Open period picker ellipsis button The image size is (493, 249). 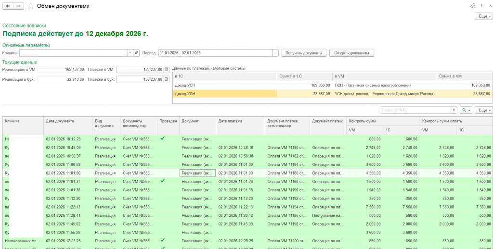tap(275, 53)
